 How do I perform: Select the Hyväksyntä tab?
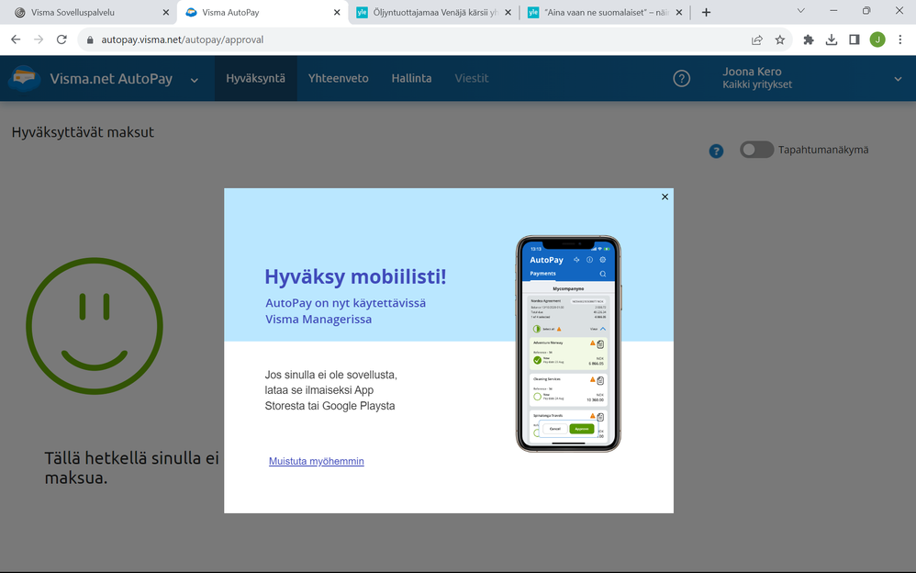[x=256, y=78]
